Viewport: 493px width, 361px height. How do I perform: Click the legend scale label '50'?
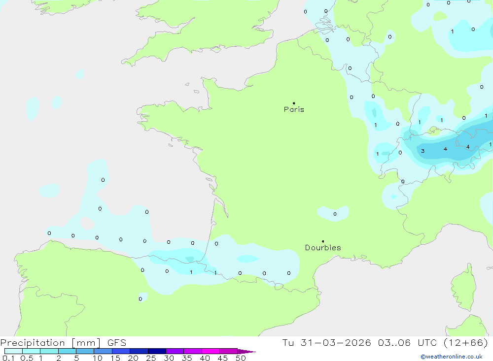click(x=241, y=358)
